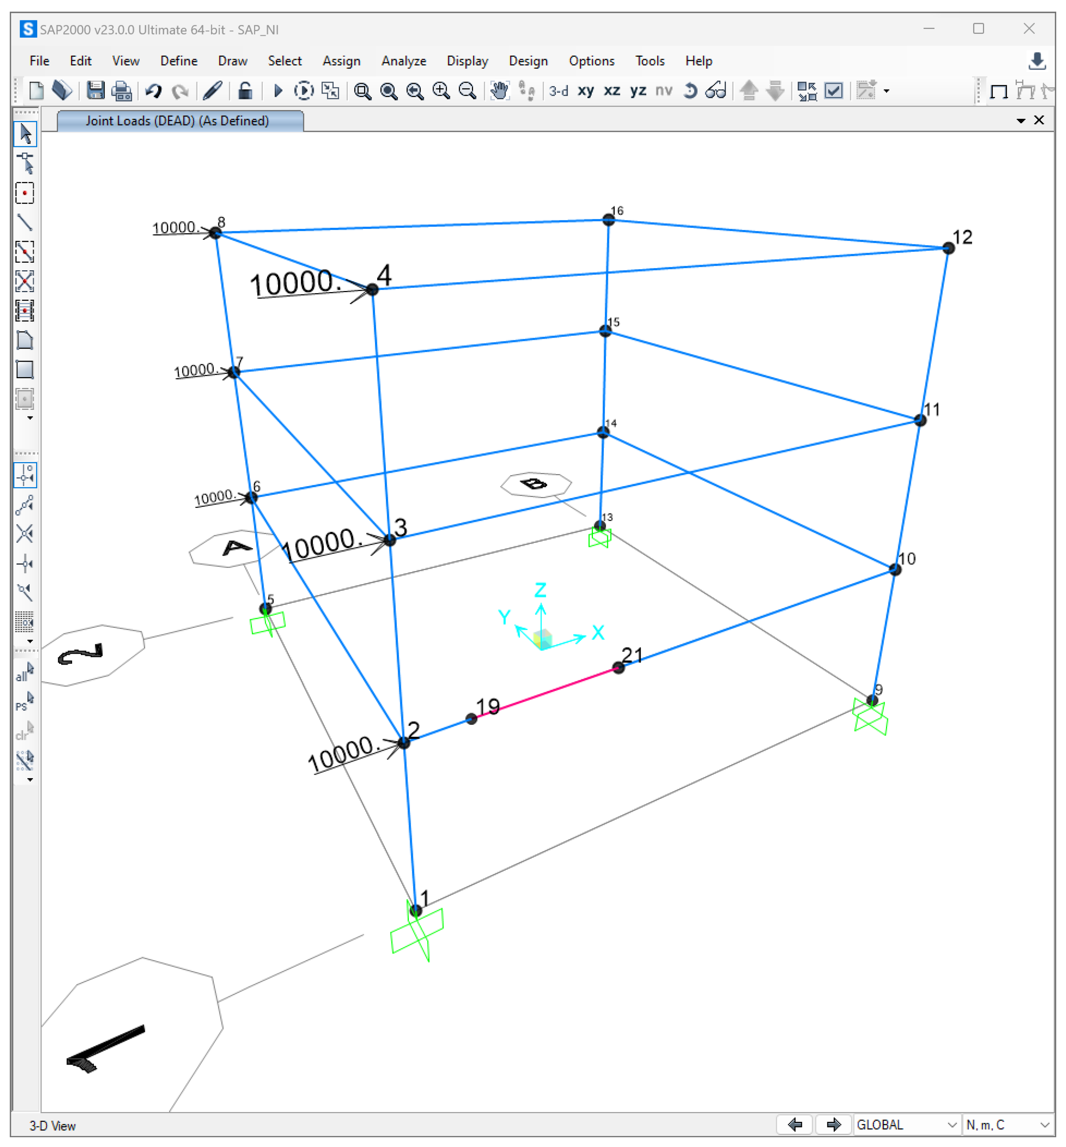Click Restore Full View zoom icon
This screenshot has width=1066, height=1147.
pyautogui.click(x=389, y=91)
